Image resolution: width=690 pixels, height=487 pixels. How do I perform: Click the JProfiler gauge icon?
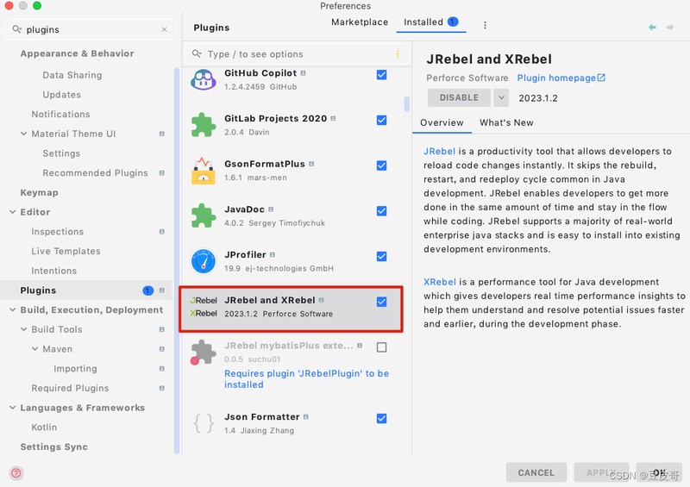pos(204,261)
